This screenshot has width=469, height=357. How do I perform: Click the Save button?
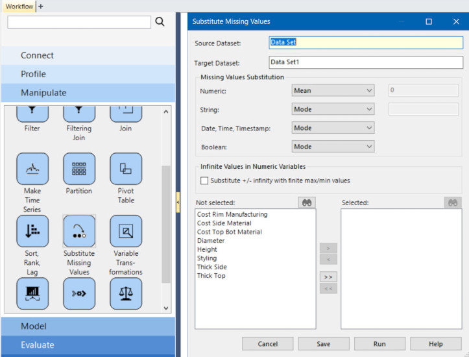(324, 344)
